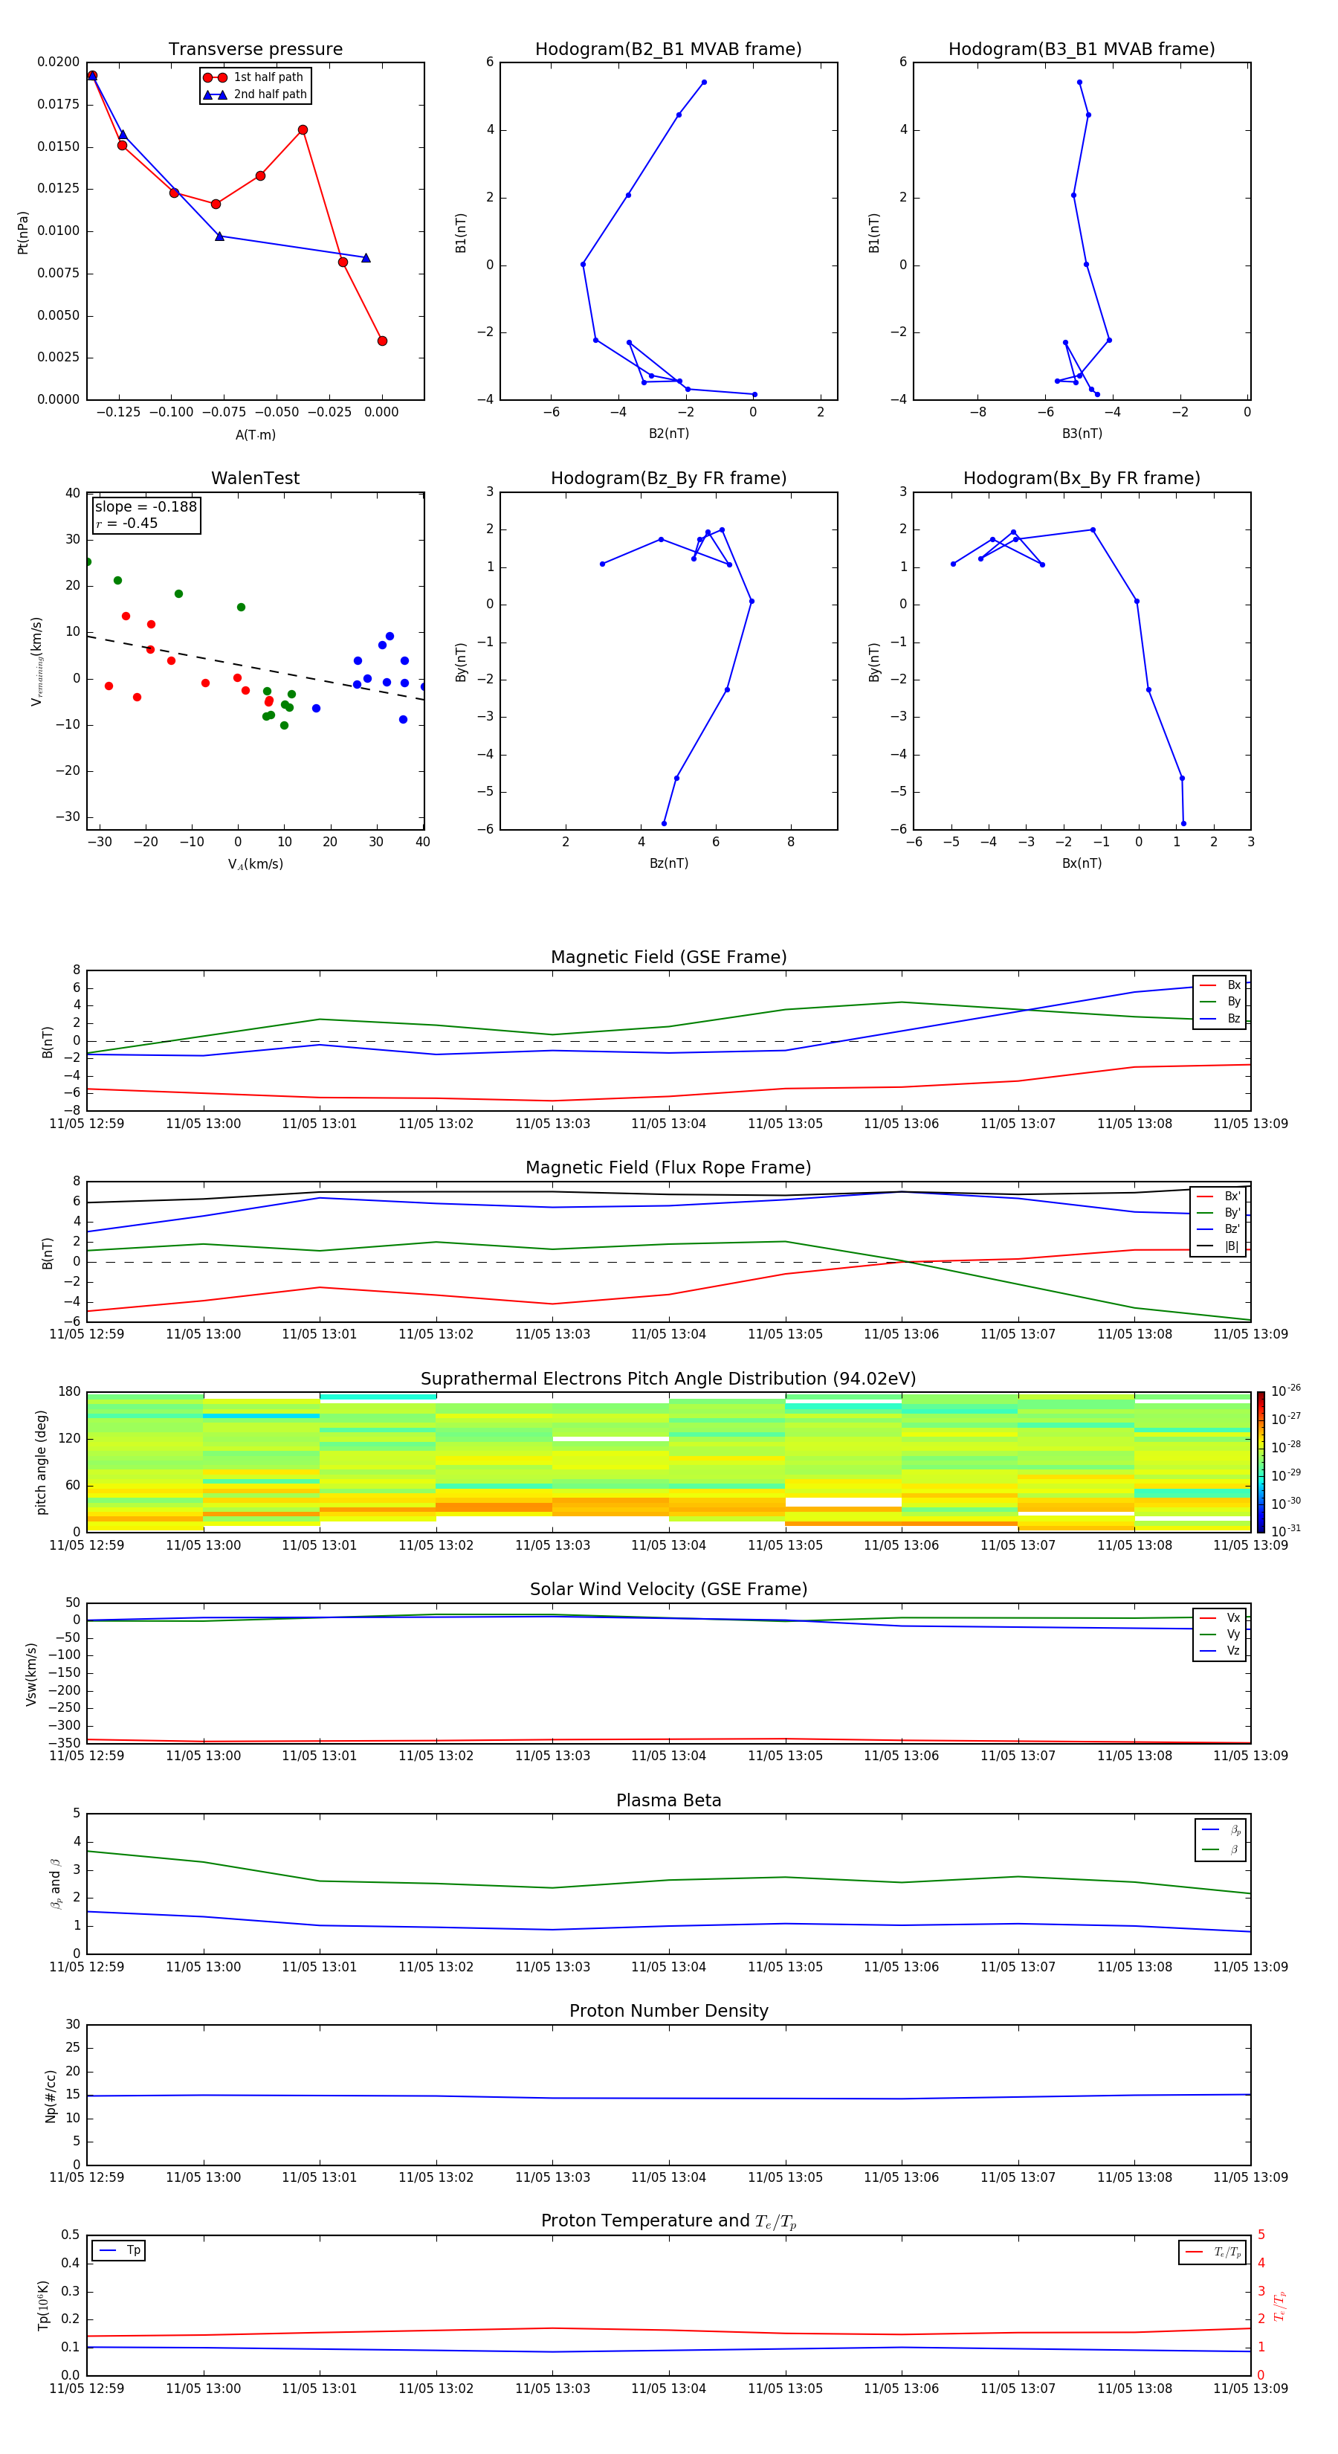Click the pitch angle color bar
1338x2454 pixels.
1261,1462
